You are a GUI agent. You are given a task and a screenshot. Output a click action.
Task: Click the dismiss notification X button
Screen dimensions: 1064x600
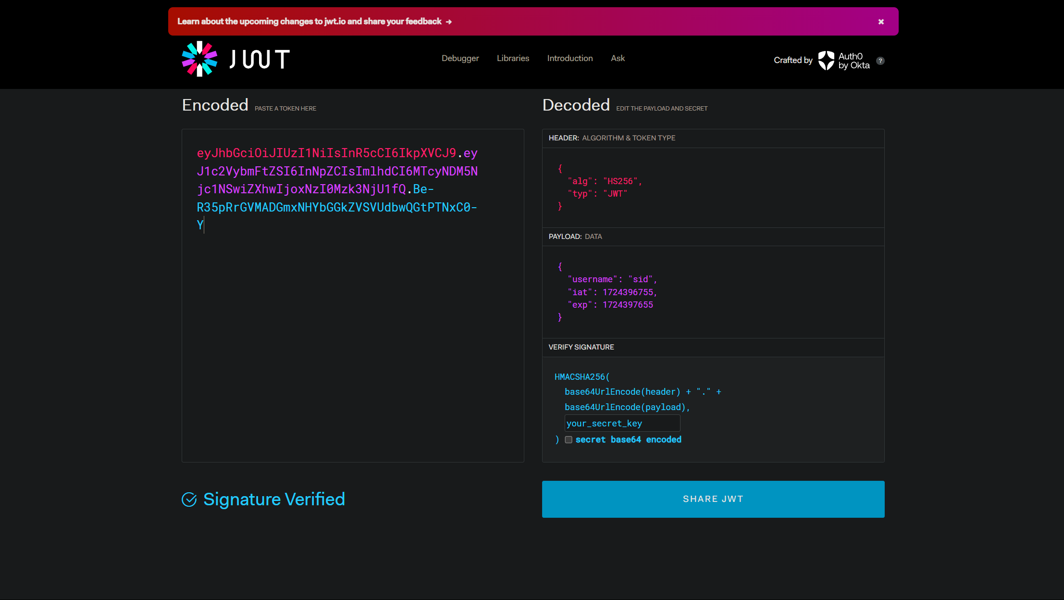(882, 21)
